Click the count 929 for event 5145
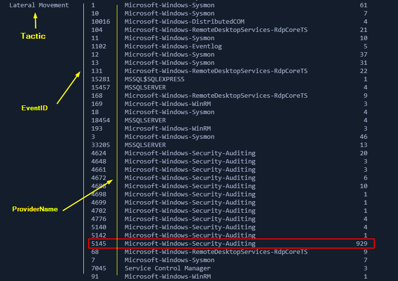This screenshot has width=398, height=281. [x=362, y=244]
